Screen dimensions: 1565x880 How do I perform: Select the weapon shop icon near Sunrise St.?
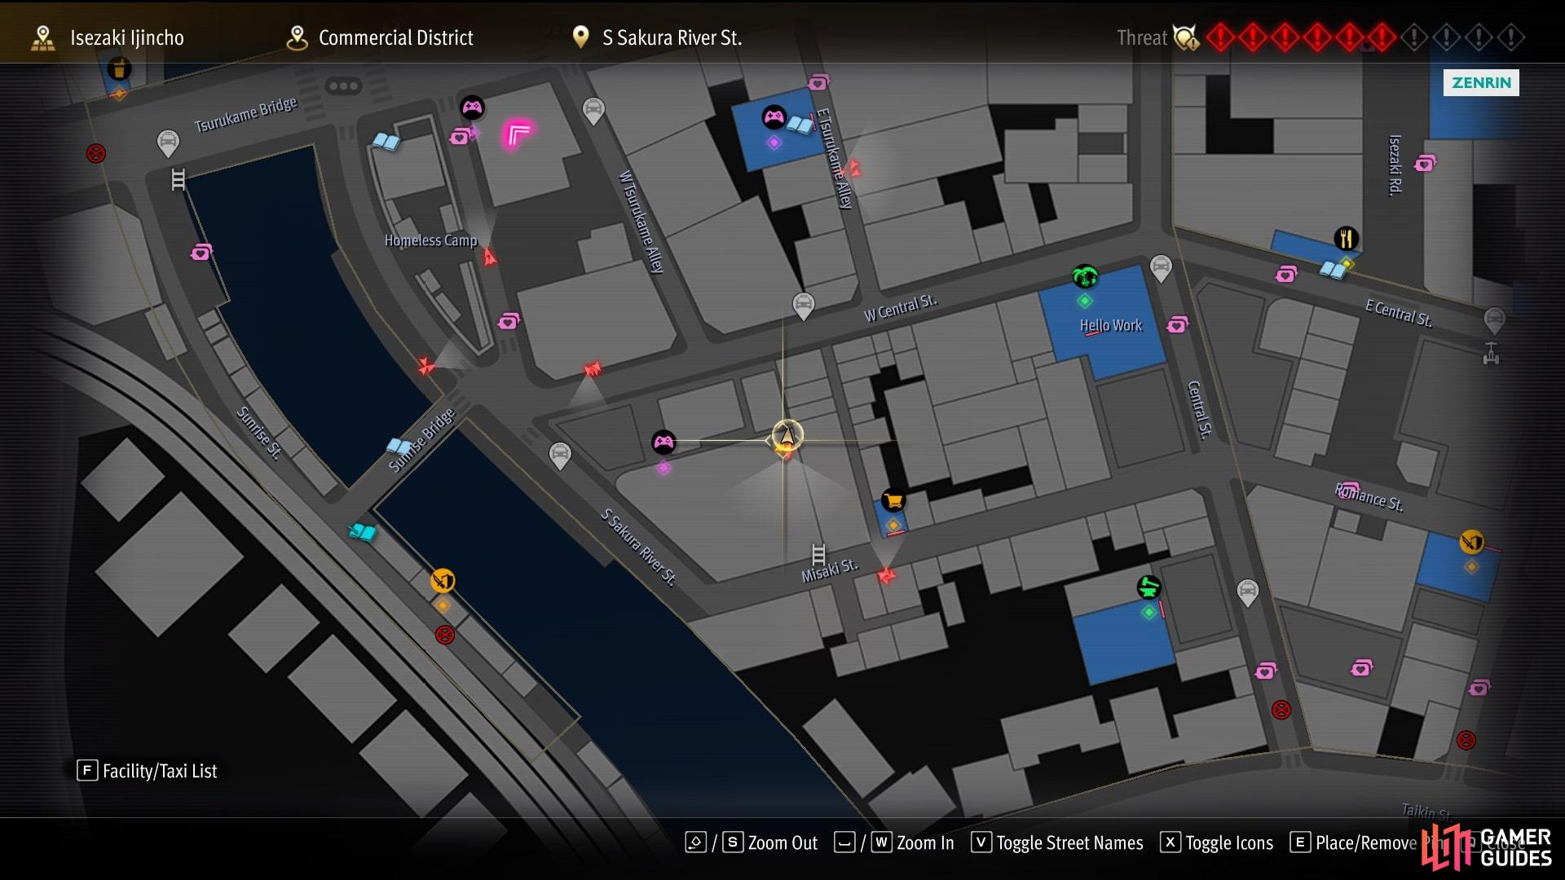point(443,581)
